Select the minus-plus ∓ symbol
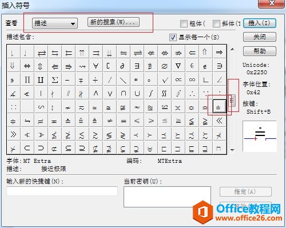The image size is (286, 228). coord(82,79)
